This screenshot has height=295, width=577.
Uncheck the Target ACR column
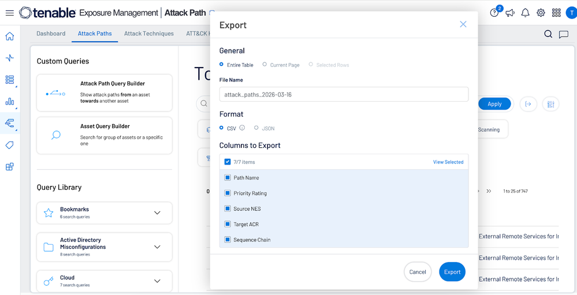pos(228,224)
